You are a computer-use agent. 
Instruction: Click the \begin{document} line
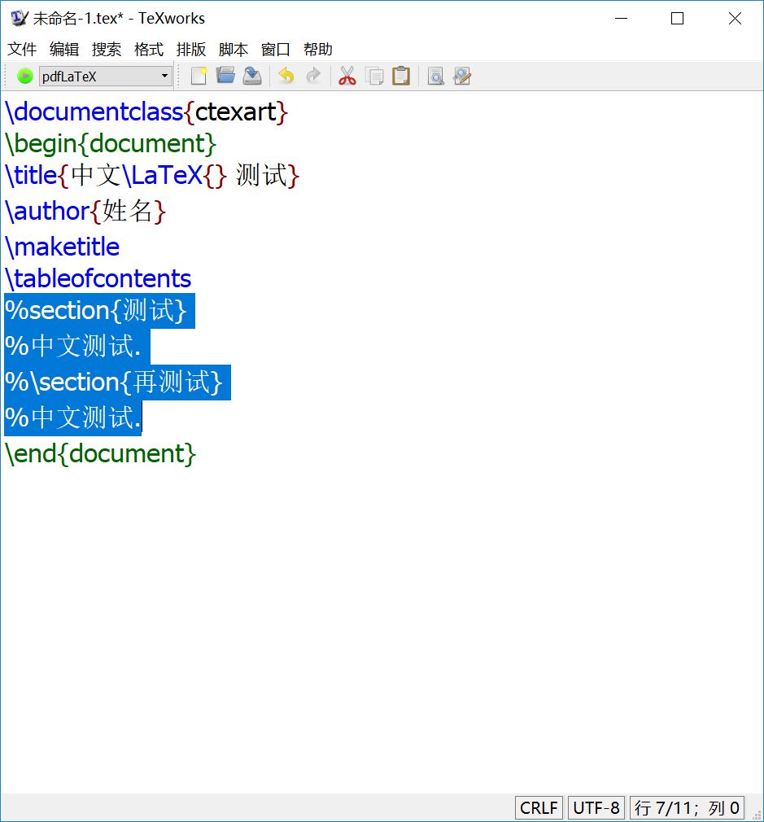pos(111,143)
